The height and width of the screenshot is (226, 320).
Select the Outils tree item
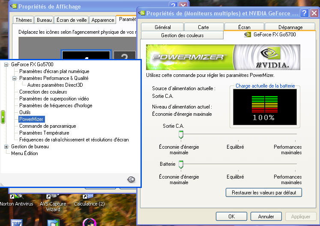(25, 112)
